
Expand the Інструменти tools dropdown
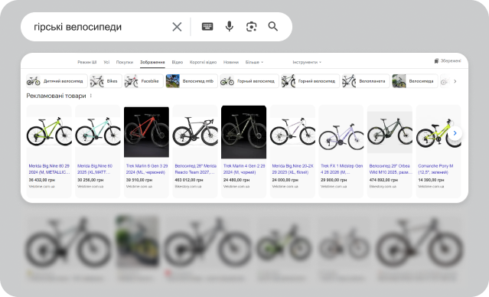coord(307,62)
